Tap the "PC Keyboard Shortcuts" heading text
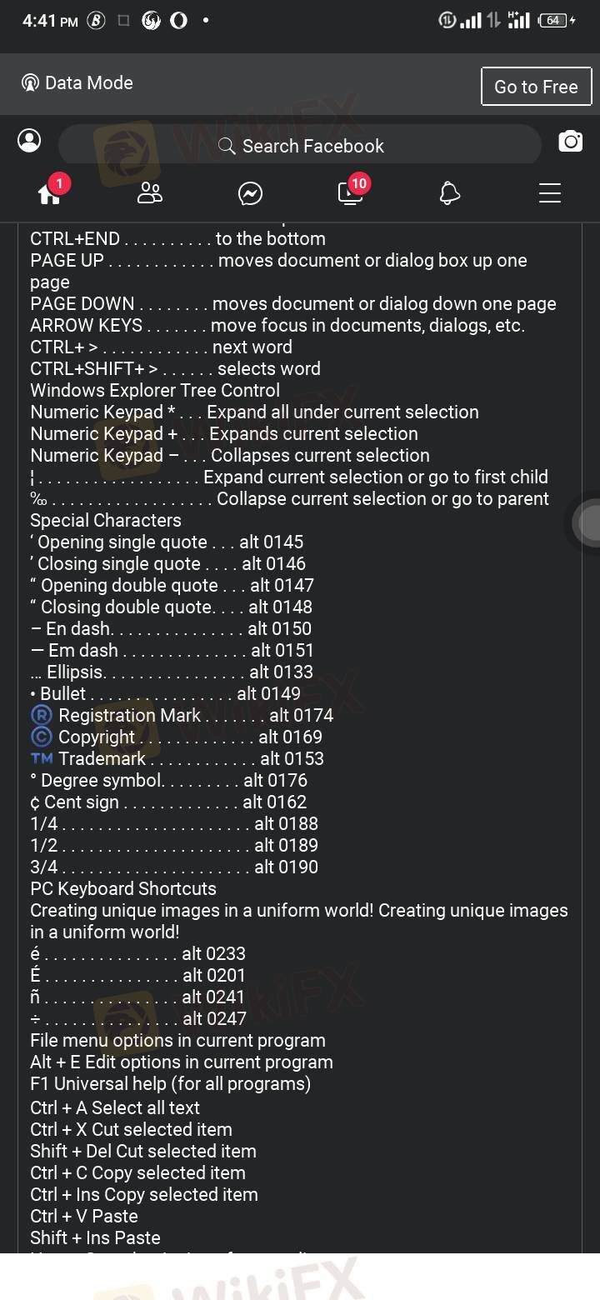 coord(123,888)
